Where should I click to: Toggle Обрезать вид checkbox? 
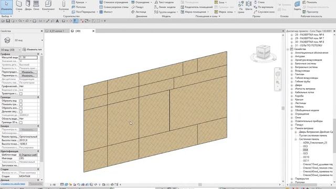(21, 101)
